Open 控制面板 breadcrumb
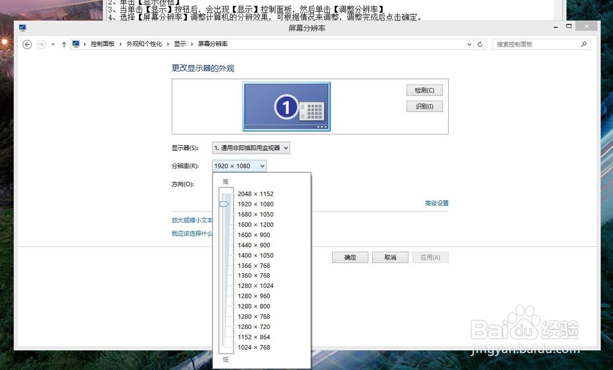 pos(102,44)
